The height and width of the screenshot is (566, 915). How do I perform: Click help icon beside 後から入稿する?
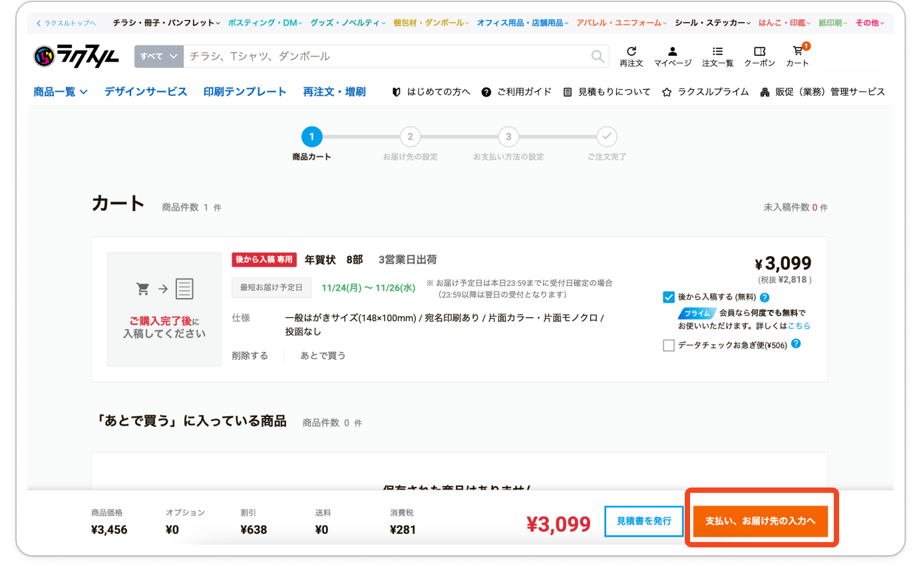[x=765, y=297]
